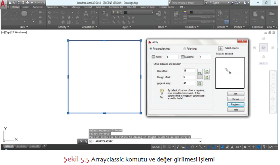This screenshot has width=280, height=165.
Task: Click the pick column offset icon
Action: click(207, 77)
